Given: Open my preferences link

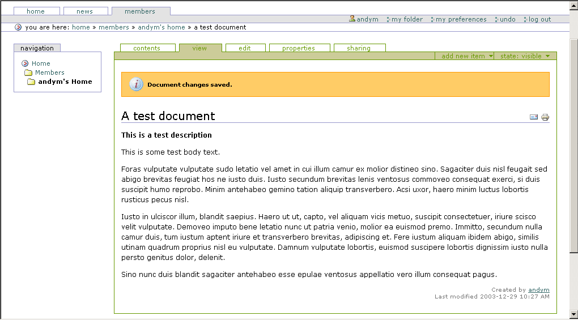Looking at the screenshot, I should [461, 19].
